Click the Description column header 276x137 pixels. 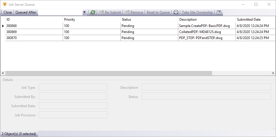click(207, 20)
